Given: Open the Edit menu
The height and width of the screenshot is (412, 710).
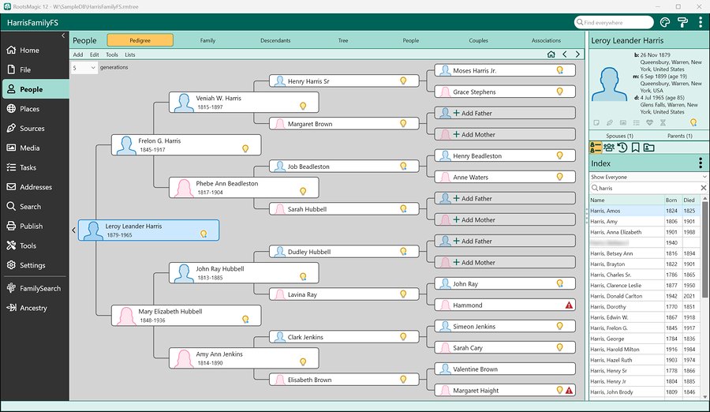Looking at the screenshot, I should (94, 54).
